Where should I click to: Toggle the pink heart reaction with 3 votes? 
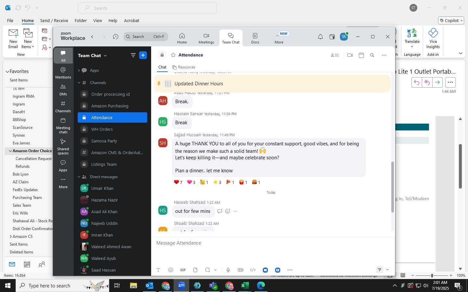191,182
